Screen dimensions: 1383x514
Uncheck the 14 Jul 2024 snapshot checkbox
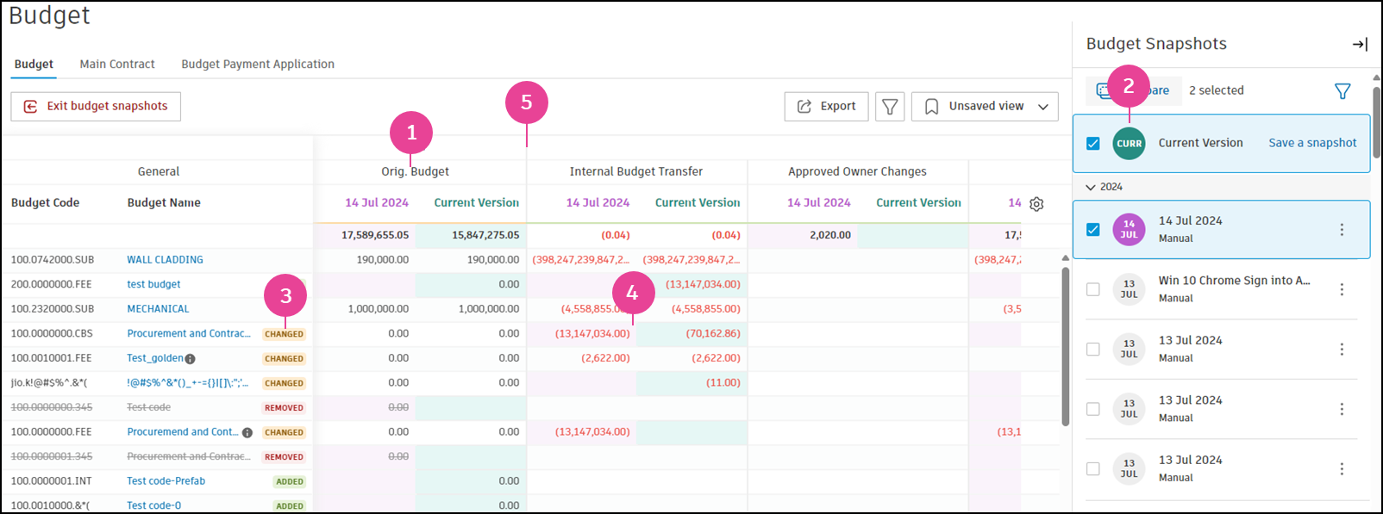[x=1093, y=230]
